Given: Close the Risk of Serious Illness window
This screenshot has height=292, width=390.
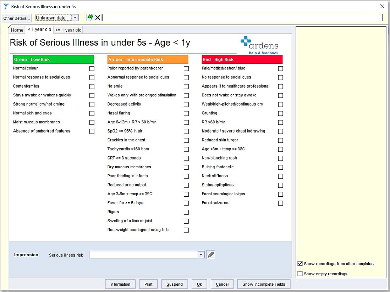Looking at the screenshot, I should pos(382,6).
